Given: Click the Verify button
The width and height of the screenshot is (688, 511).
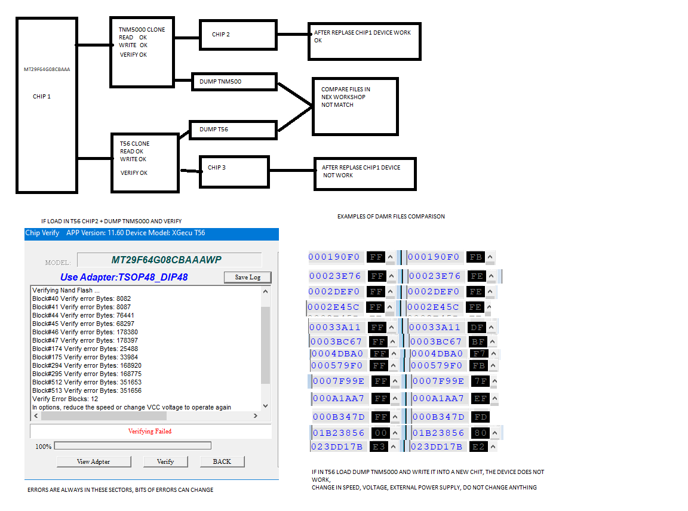Looking at the screenshot, I should [165, 461].
